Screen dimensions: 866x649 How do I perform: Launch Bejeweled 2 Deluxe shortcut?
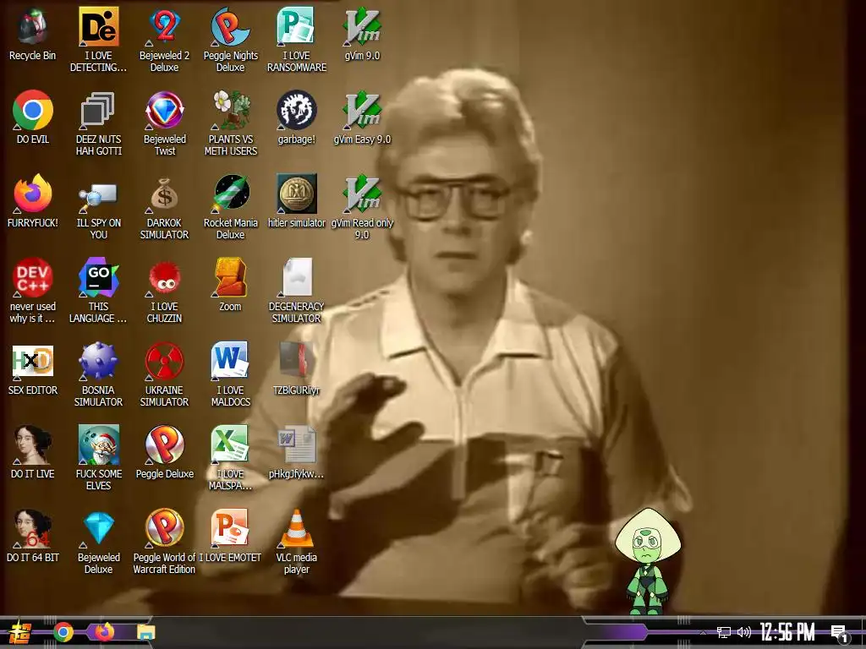tap(164, 27)
